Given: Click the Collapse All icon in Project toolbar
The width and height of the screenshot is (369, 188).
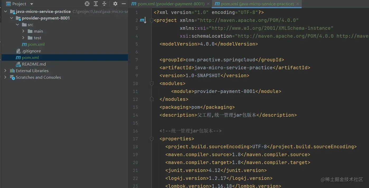Looking at the screenshot, I should click(x=104, y=4).
